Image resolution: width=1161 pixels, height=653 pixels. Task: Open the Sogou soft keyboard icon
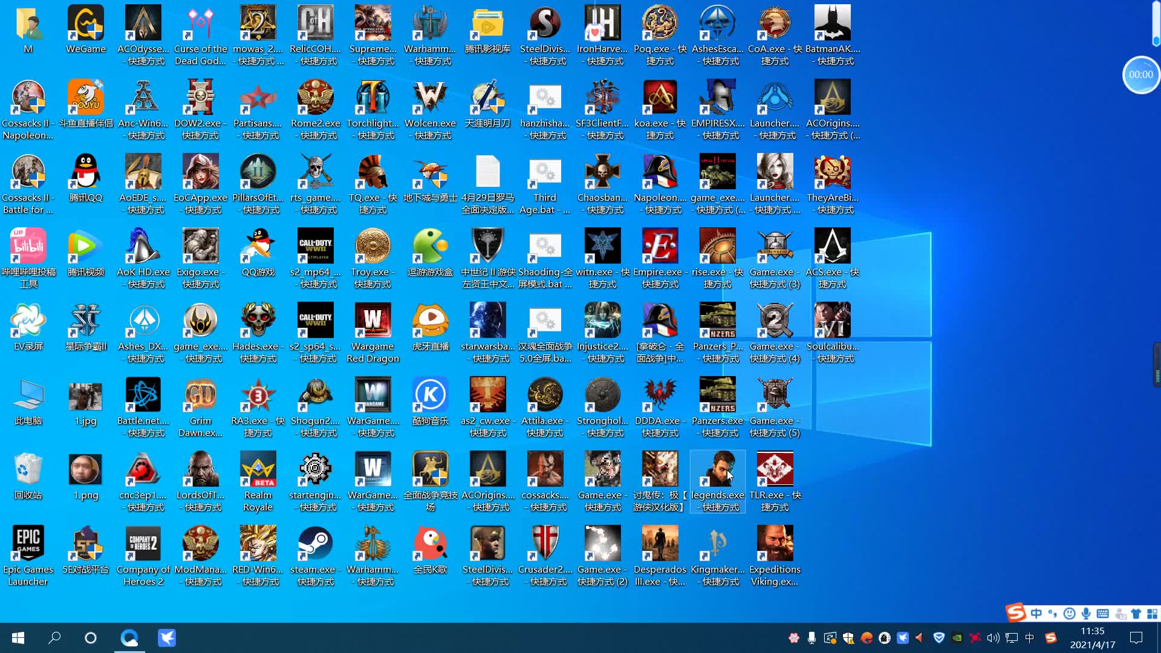click(1103, 614)
